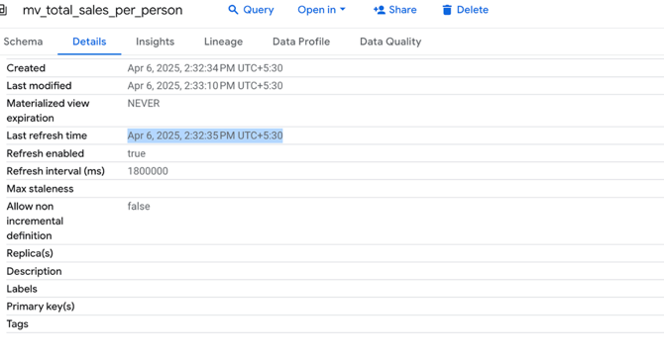Click the materialized view icon beside title

(3, 10)
